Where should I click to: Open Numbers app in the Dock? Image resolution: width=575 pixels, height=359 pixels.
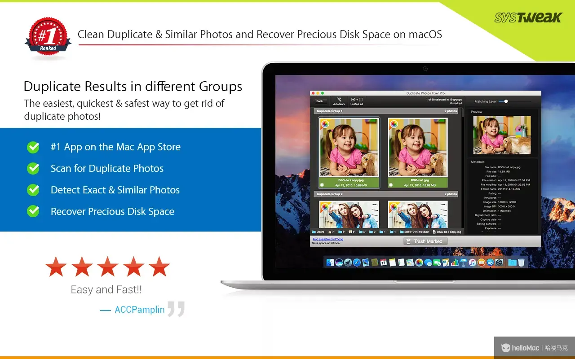point(455,263)
